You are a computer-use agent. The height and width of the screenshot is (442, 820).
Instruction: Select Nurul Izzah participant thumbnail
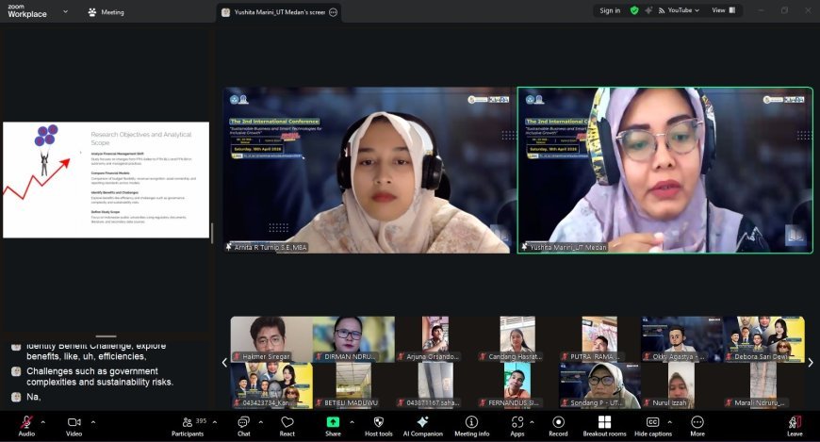[682, 385]
